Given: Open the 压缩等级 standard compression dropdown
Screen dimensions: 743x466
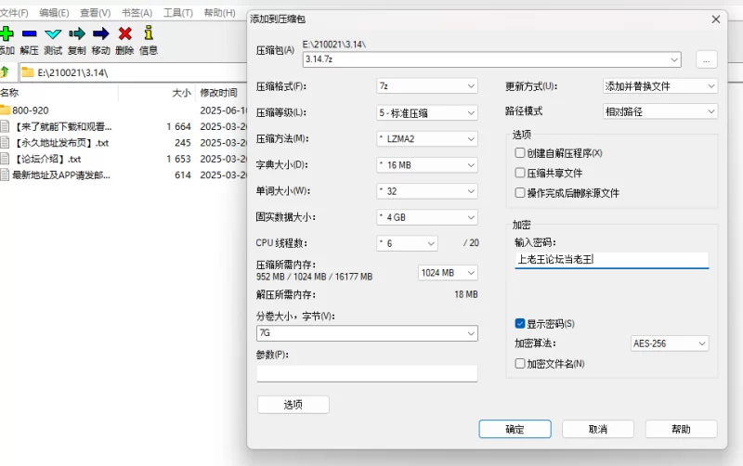Looking at the screenshot, I should [x=427, y=112].
